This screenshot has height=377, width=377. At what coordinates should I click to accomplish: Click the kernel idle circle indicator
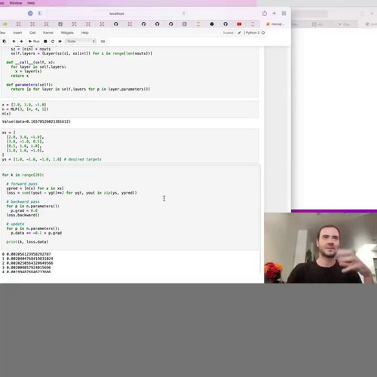[x=263, y=32]
